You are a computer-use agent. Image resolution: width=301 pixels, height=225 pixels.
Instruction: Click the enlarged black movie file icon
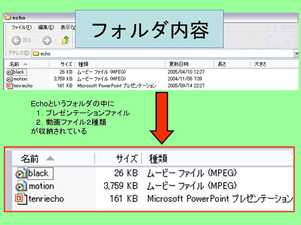(x=20, y=173)
